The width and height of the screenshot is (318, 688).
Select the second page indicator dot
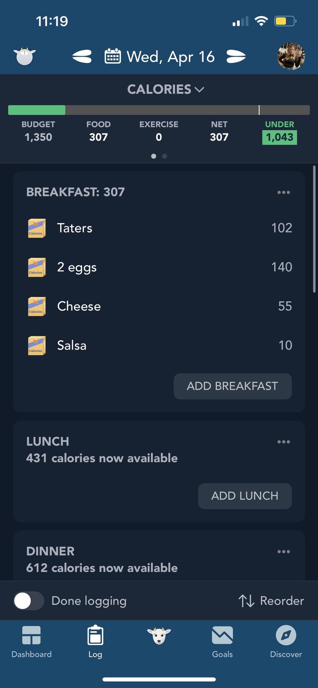tap(165, 156)
